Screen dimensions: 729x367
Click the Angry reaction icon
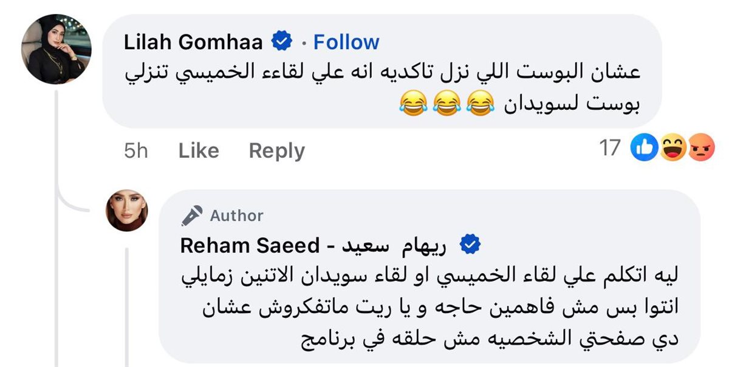(x=700, y=148)
